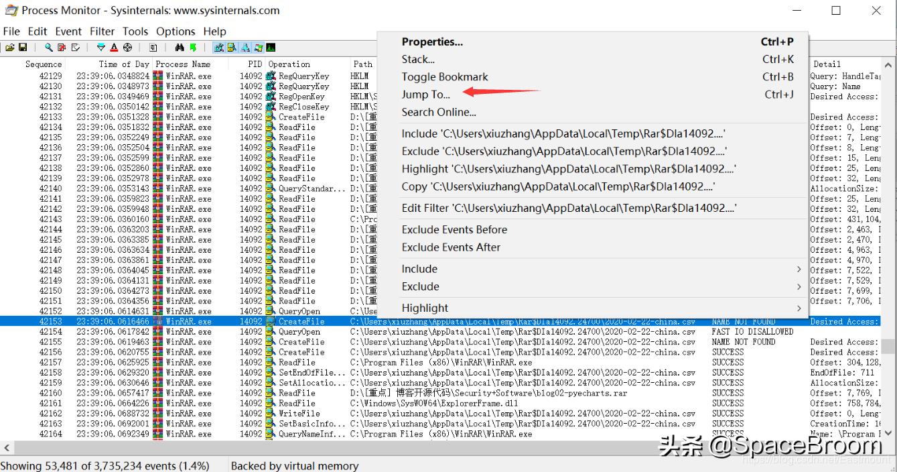Click the Save floppy disk toolbar icon

[23, 48]
